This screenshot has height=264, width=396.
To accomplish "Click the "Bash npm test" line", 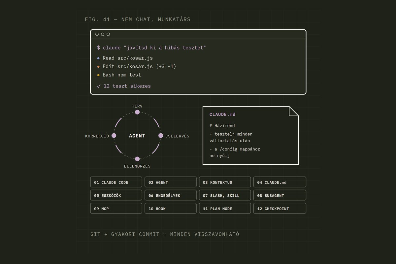I will click(122, 75).
